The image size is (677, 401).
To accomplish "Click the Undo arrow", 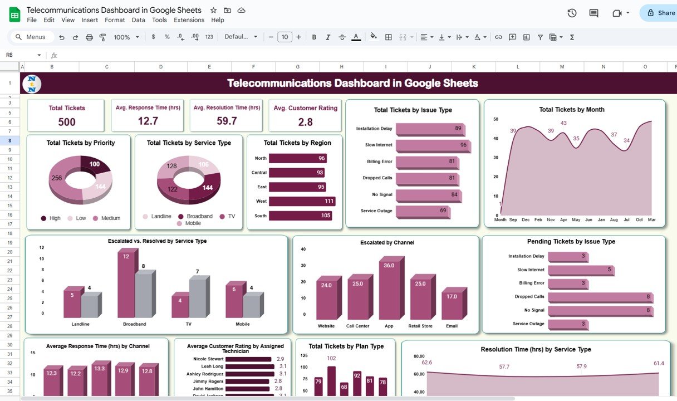I will (x=61, y=37).
